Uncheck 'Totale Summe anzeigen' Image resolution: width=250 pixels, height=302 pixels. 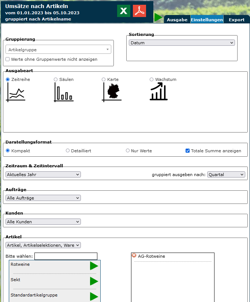(x=188, y=150)
